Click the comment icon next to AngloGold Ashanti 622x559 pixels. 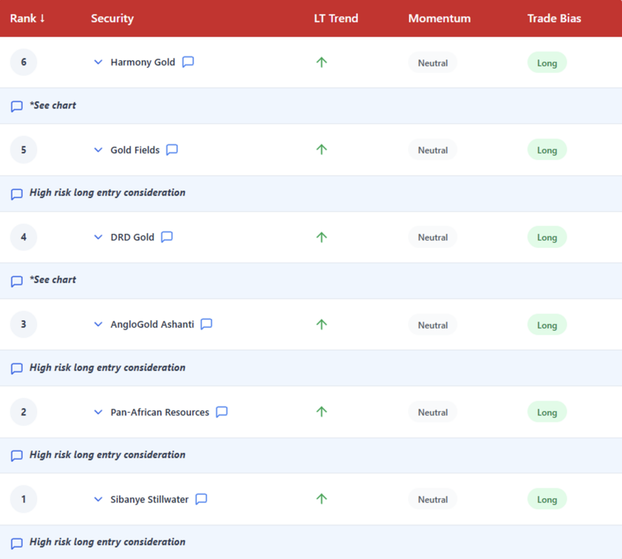tap(207, 324)
